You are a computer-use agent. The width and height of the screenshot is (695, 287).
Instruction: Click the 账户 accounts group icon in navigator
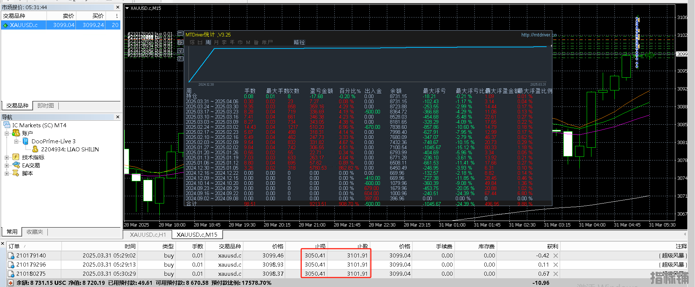(x=16, y=133)
